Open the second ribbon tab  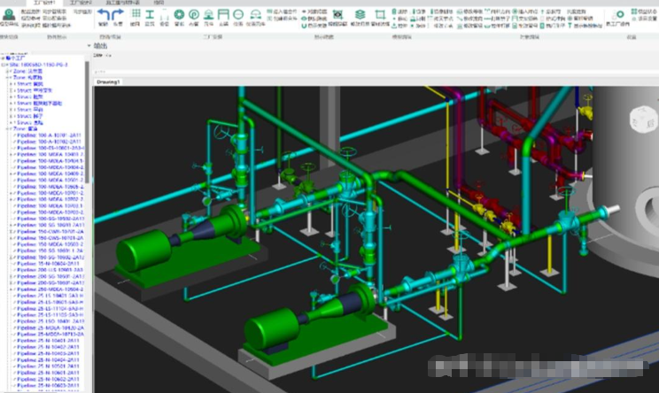81,3
